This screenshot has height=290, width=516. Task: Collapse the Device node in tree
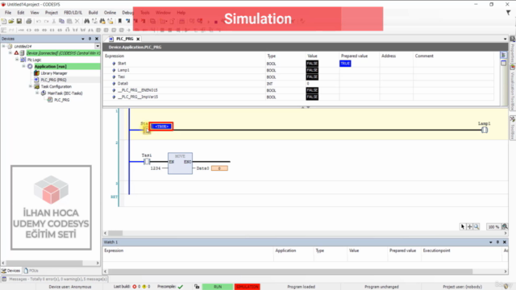click(x=10, y=53)
